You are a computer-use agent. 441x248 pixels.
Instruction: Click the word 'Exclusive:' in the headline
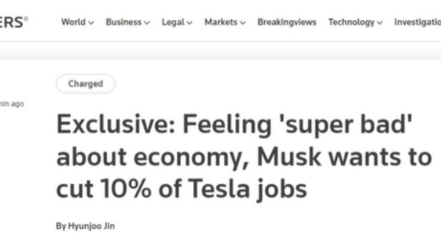tap(114, 125)
